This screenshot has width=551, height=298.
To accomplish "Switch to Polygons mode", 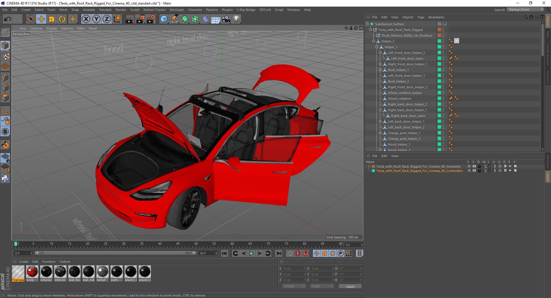I will (5, 98).
